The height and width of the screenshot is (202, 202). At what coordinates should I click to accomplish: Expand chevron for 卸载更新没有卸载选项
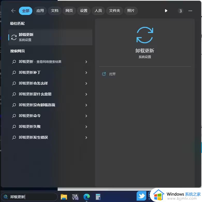coord(86,105)
